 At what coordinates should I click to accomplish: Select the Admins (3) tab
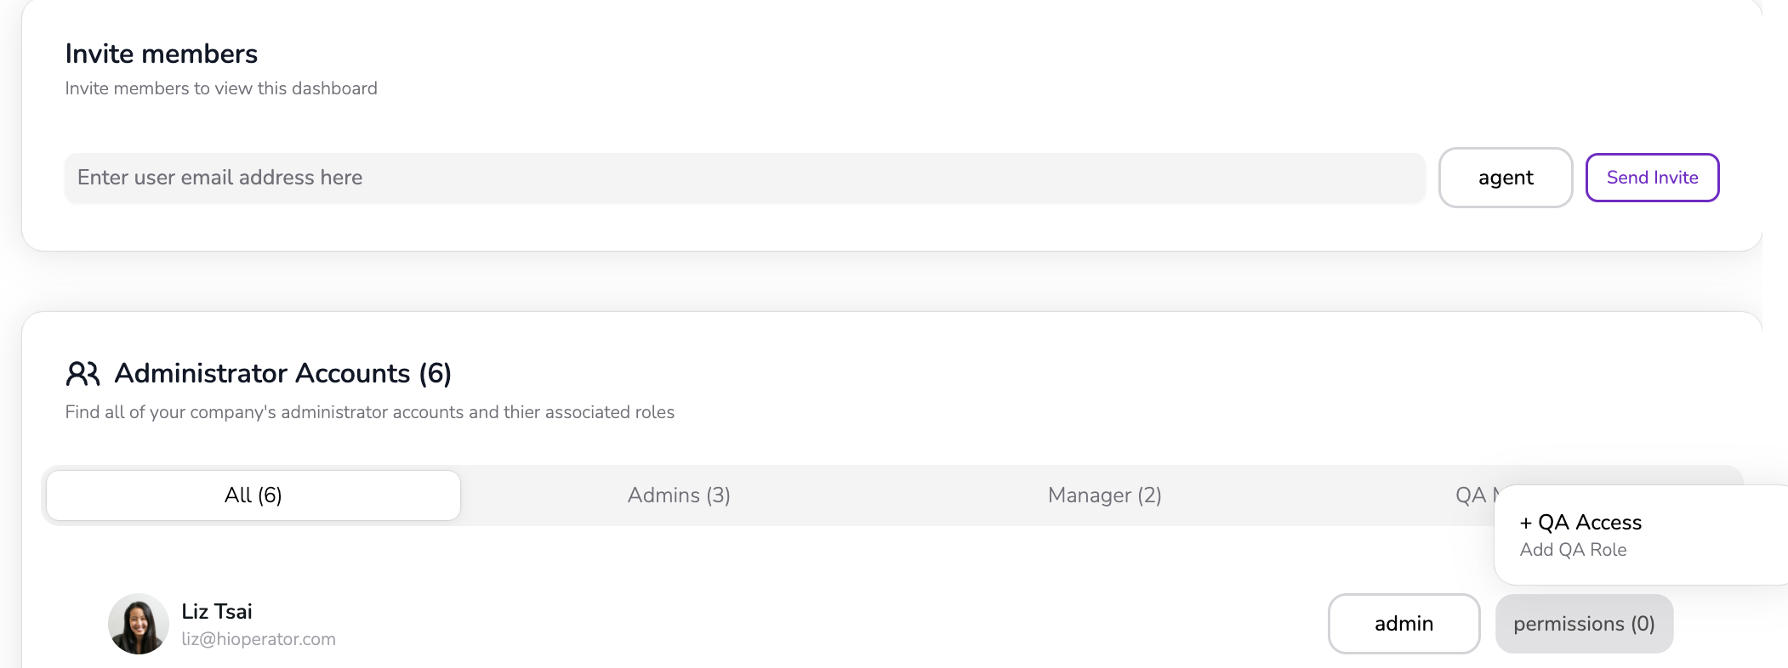679,495
